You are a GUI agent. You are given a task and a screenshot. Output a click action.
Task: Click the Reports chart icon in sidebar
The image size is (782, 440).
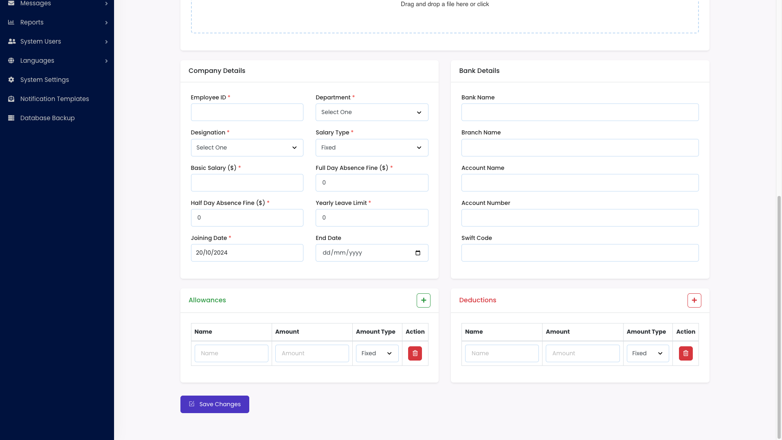[x=11, y=22]
